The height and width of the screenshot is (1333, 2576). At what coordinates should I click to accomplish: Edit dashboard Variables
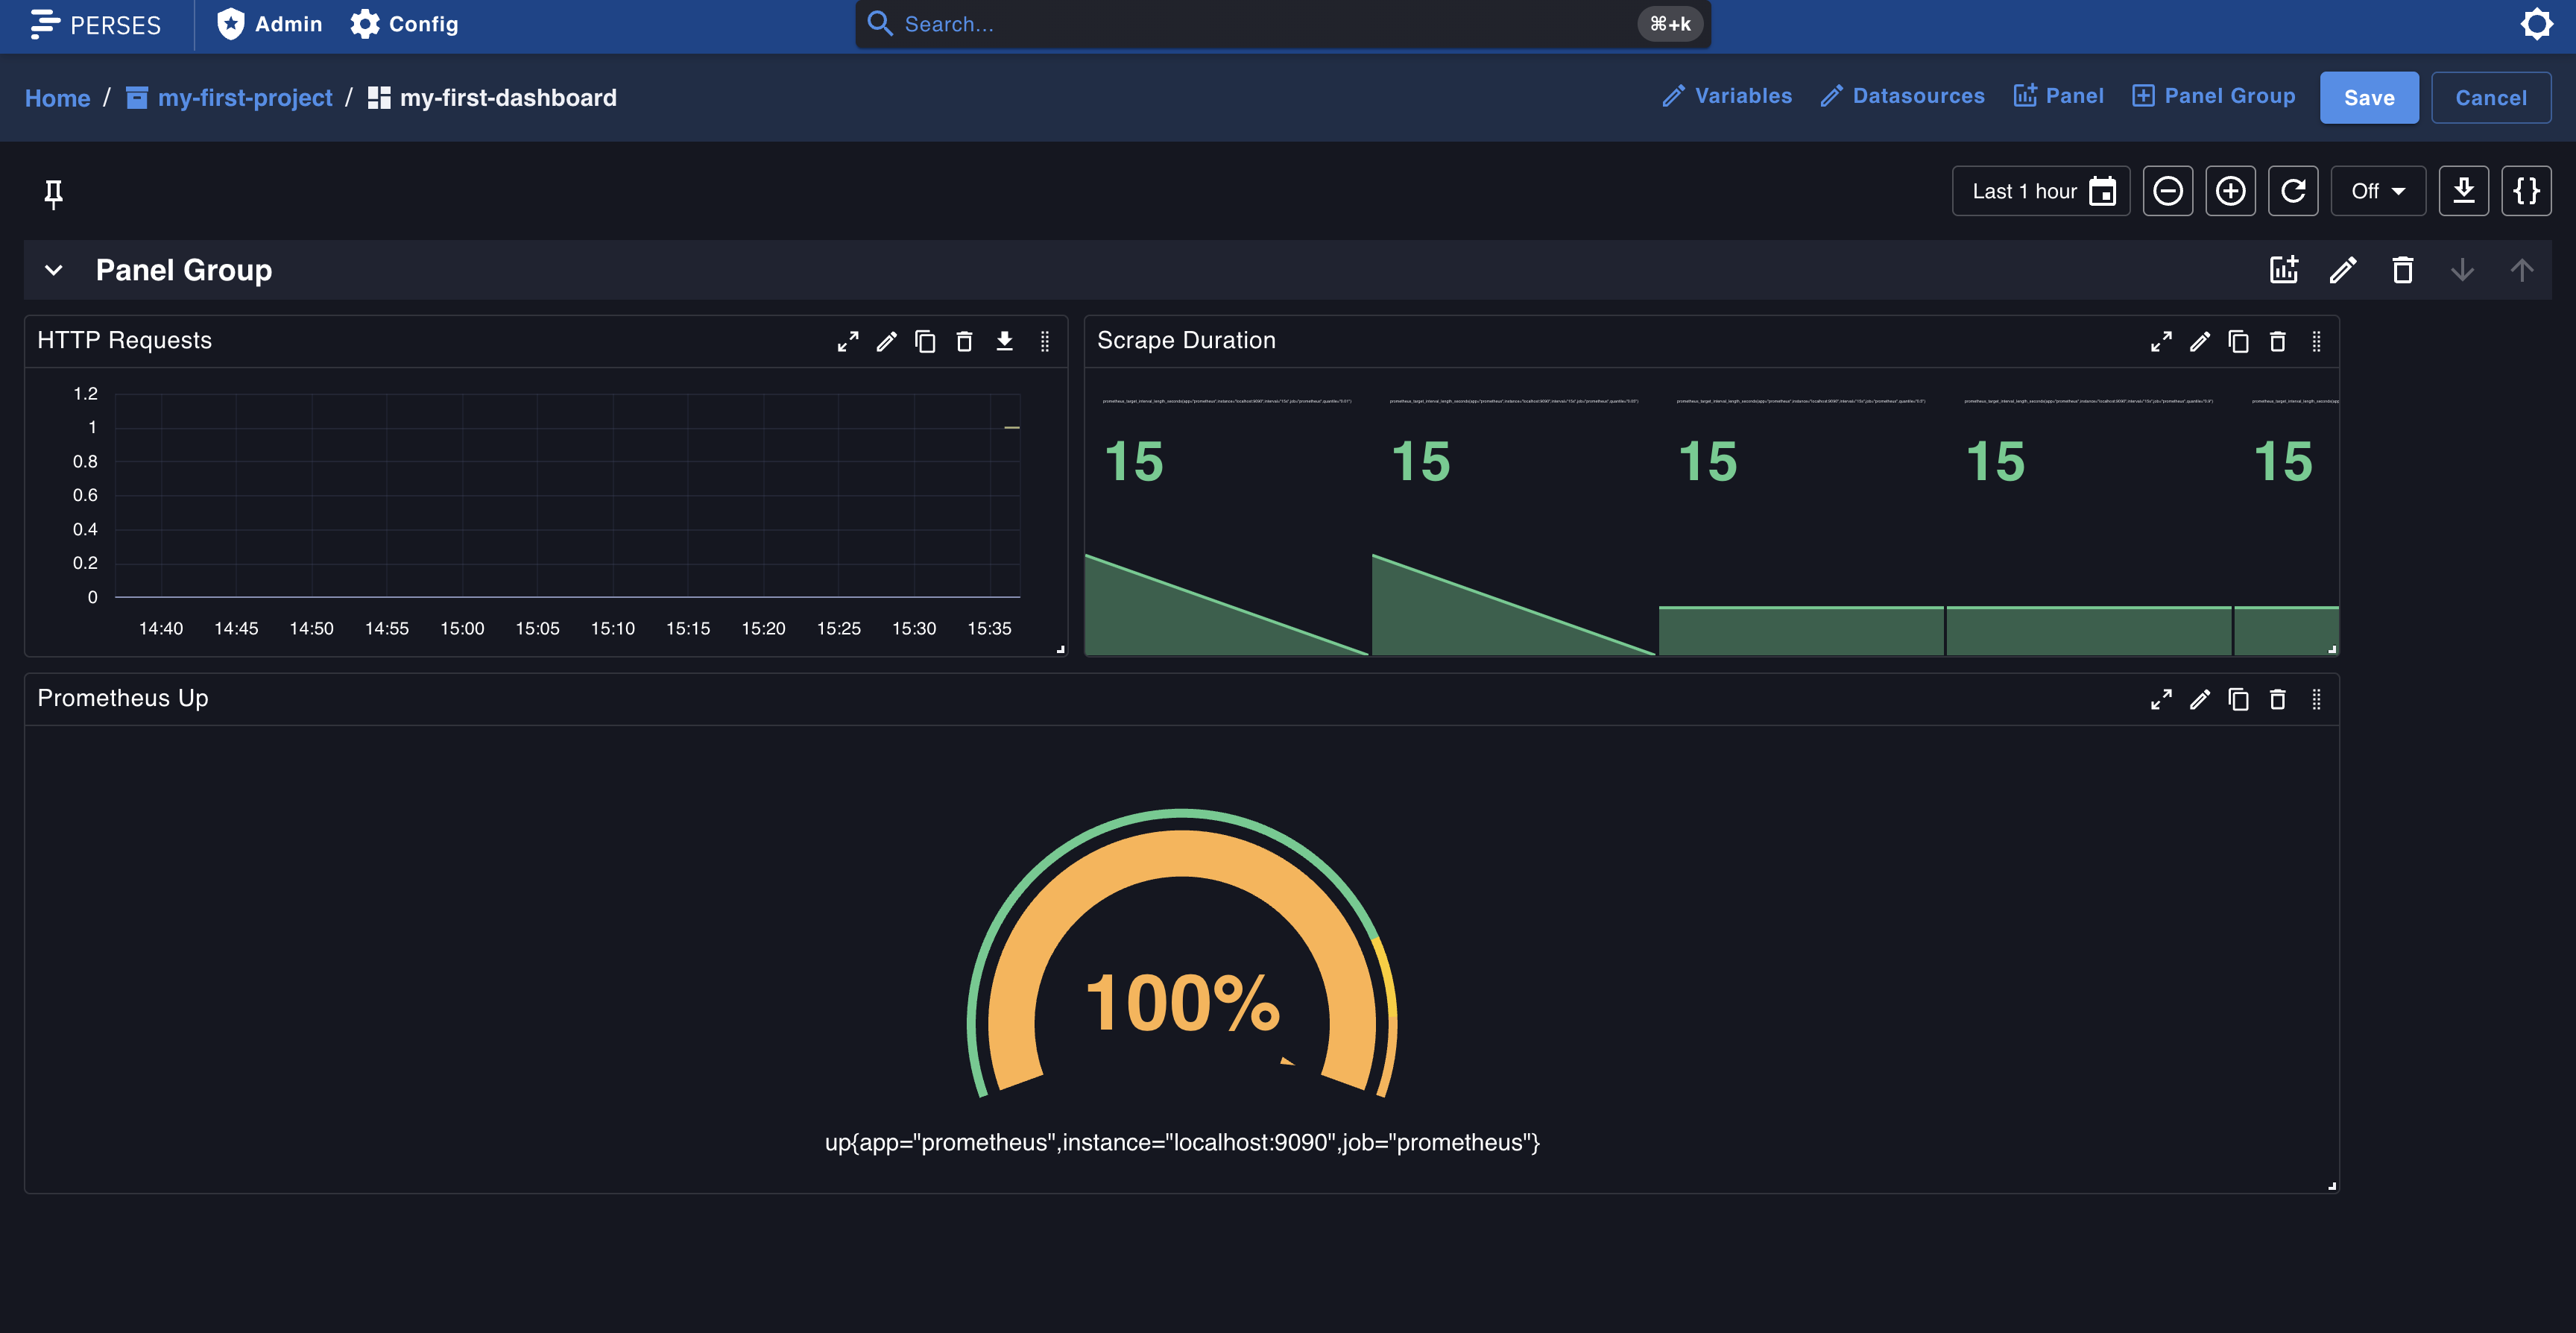click(1727, 96)
